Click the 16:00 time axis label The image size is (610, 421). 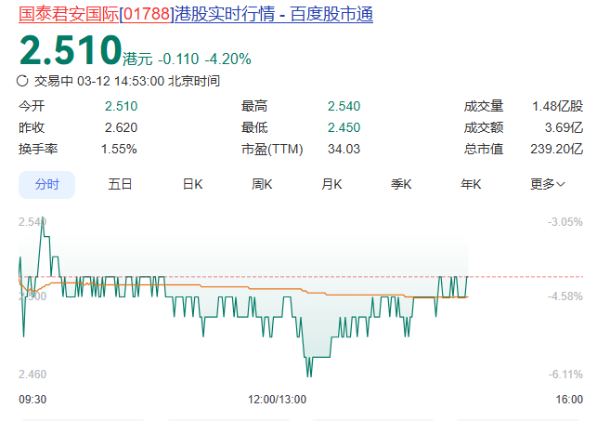[x=569, y=400]
